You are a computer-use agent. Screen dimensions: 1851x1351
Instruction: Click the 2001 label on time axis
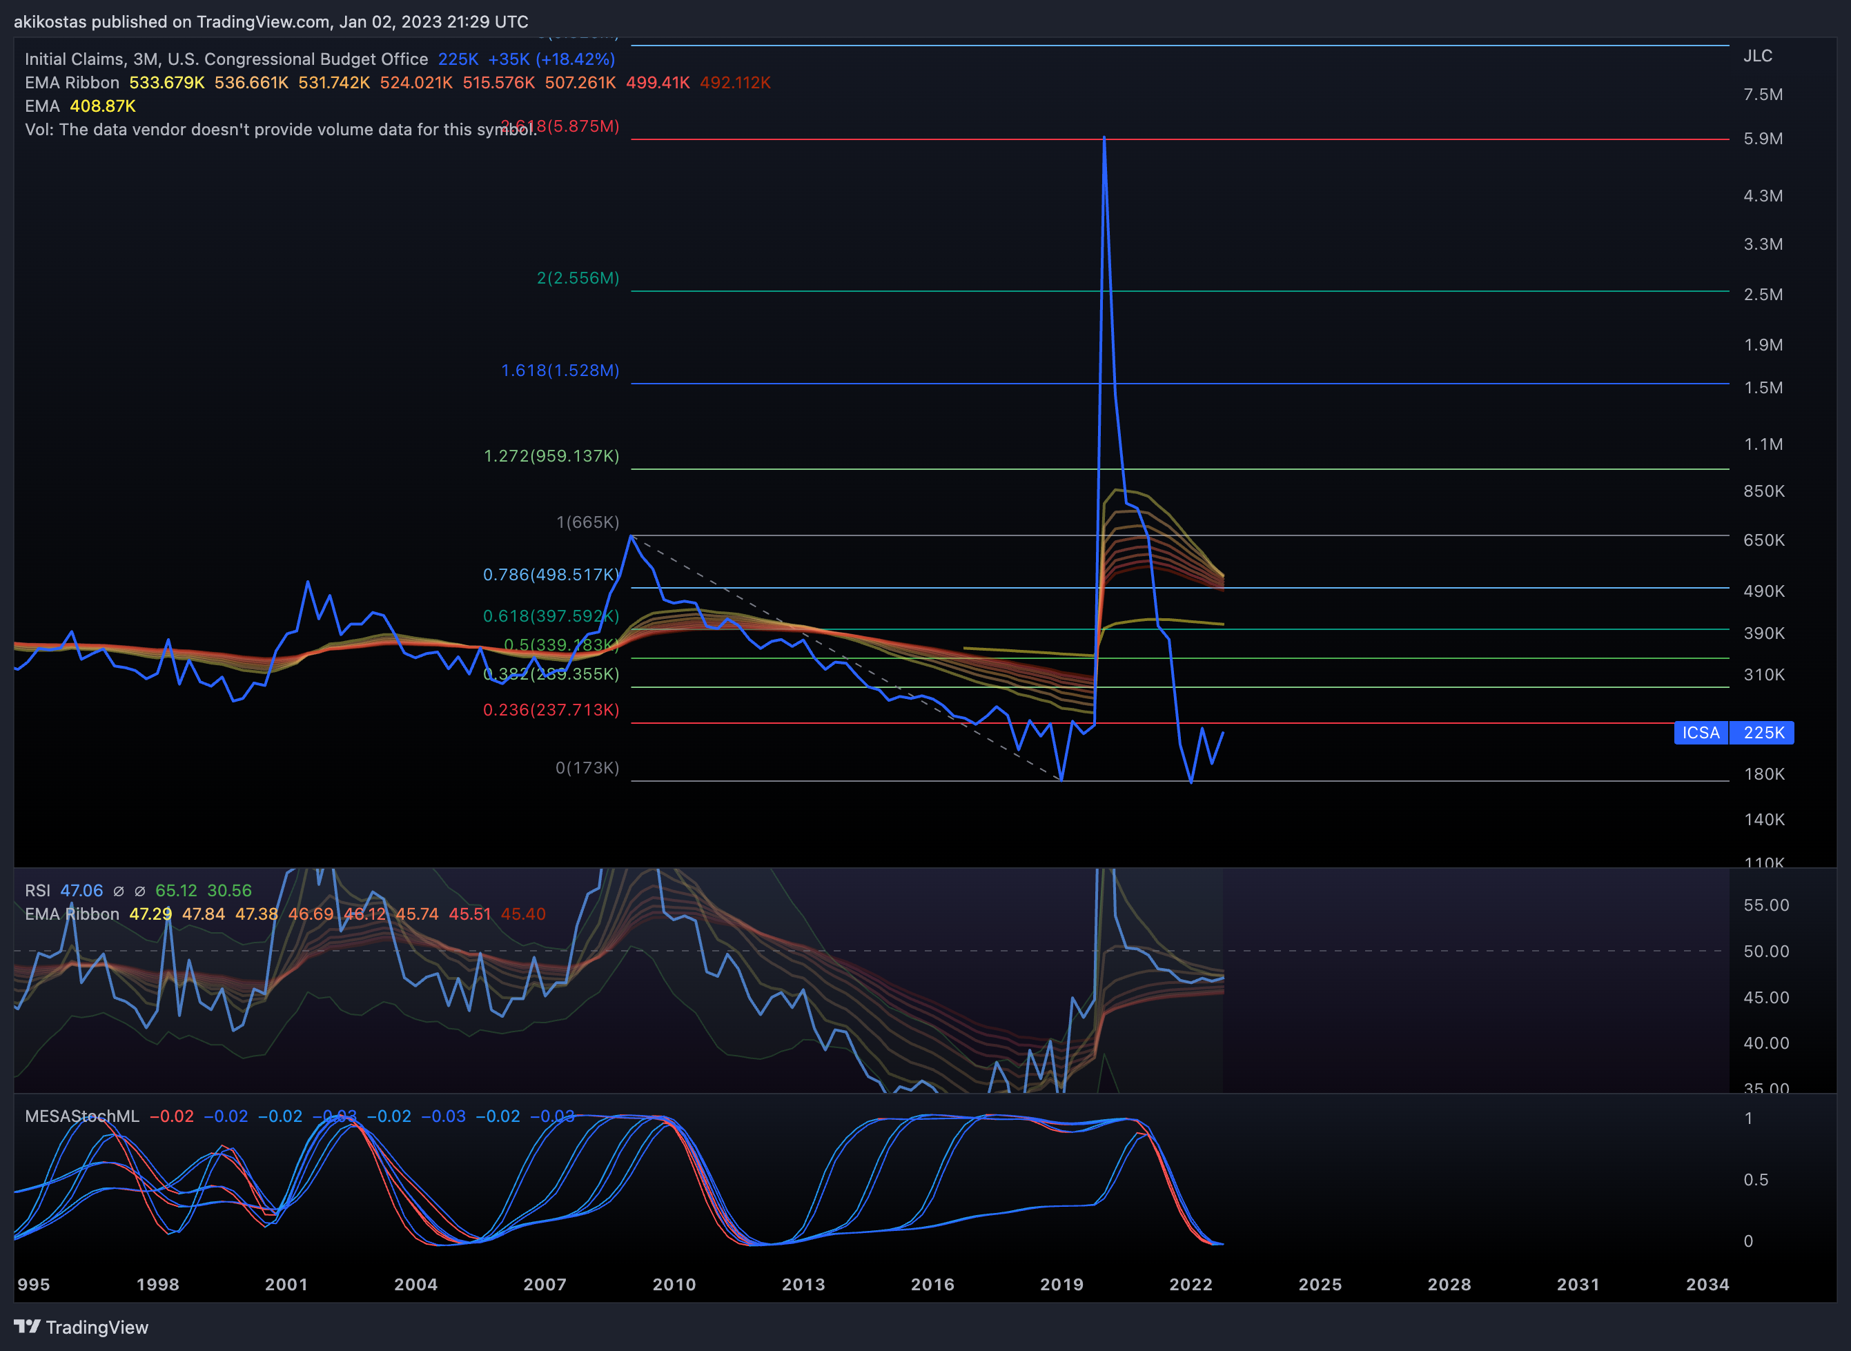286,1284
